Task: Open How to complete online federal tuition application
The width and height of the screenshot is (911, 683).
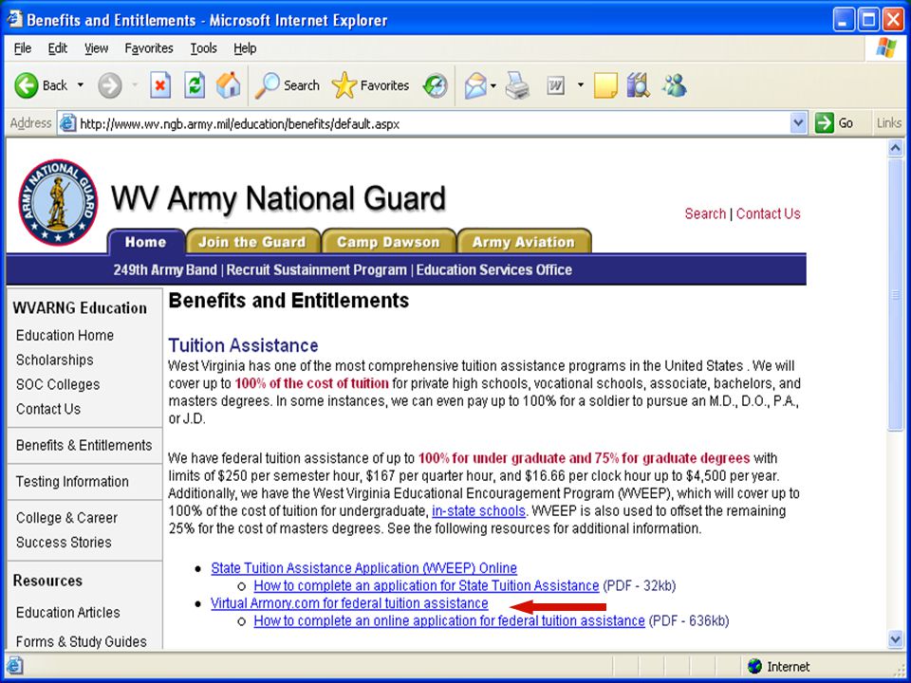Action: [449, 620]
